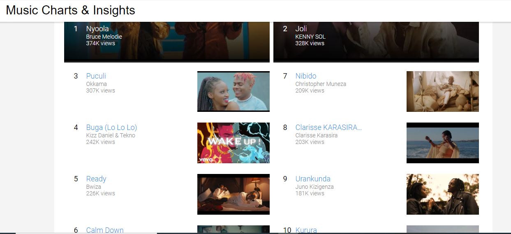Select the Ready video thumbnail
The height and width of the screenshot is (234, 511).
[234, 194]
